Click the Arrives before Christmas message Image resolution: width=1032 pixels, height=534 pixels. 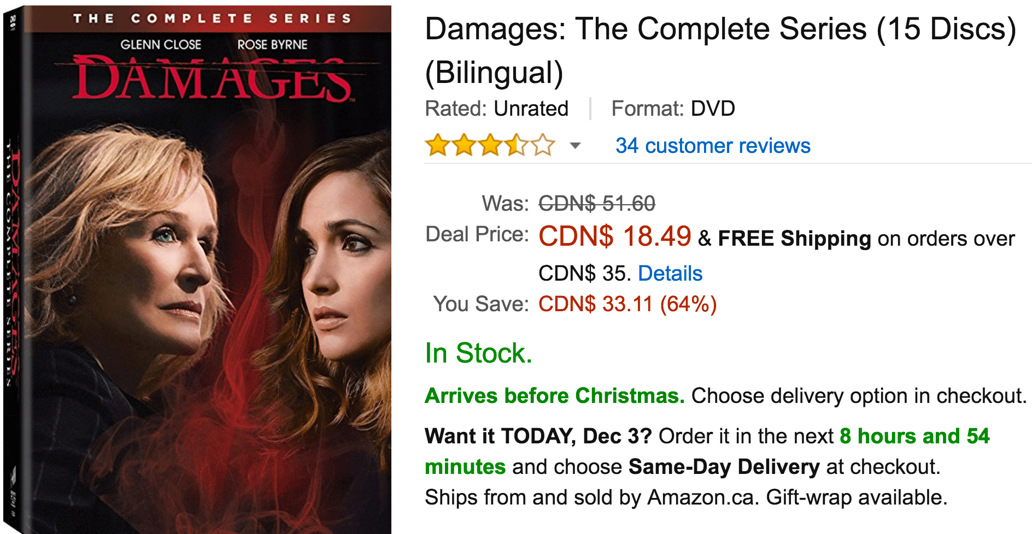[554, 396]
